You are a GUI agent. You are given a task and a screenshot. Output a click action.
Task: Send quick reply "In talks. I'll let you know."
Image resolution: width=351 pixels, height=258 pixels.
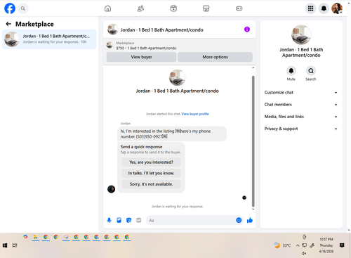pyautogui.click(x=151, y=173)
